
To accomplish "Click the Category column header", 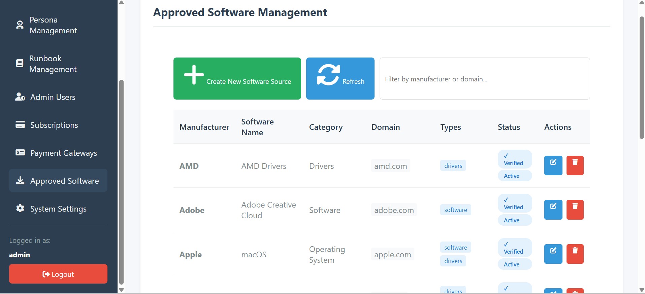I will (326, 127).
